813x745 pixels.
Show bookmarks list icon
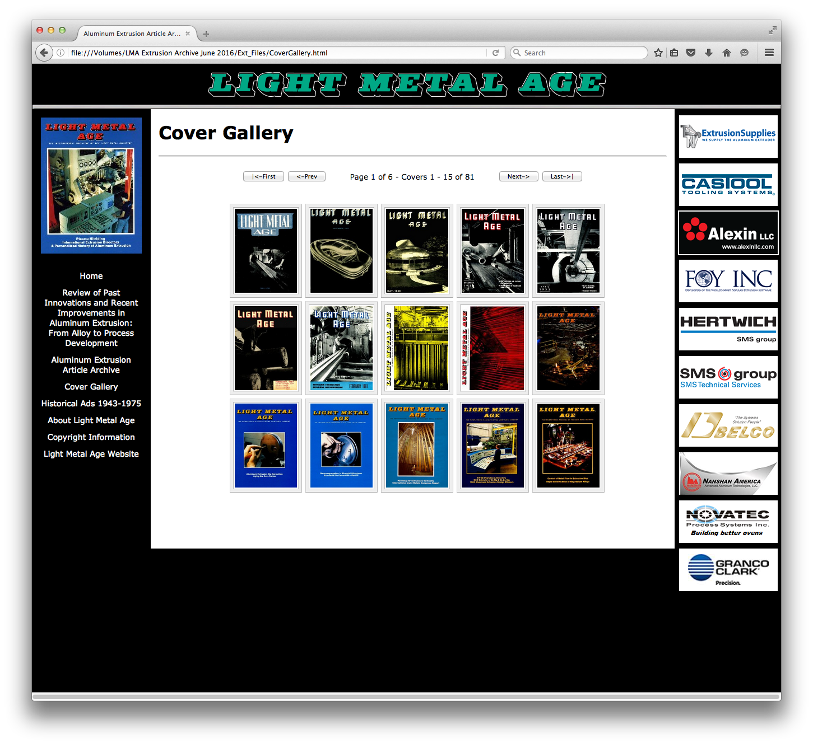tap(674, 53)
